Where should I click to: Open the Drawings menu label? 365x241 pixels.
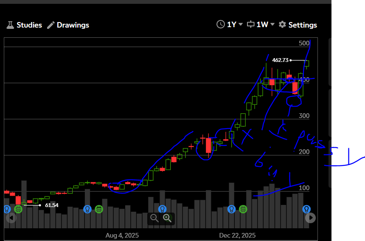pos(73,25)
